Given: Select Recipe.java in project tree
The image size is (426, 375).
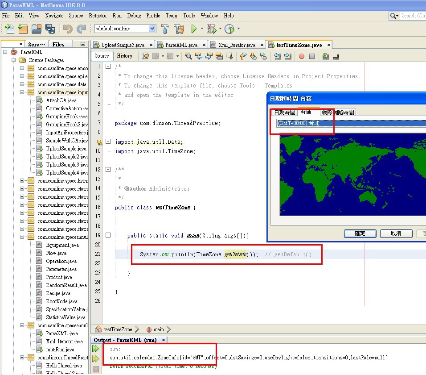Looking at the screenshot, I should pos(58,293).
